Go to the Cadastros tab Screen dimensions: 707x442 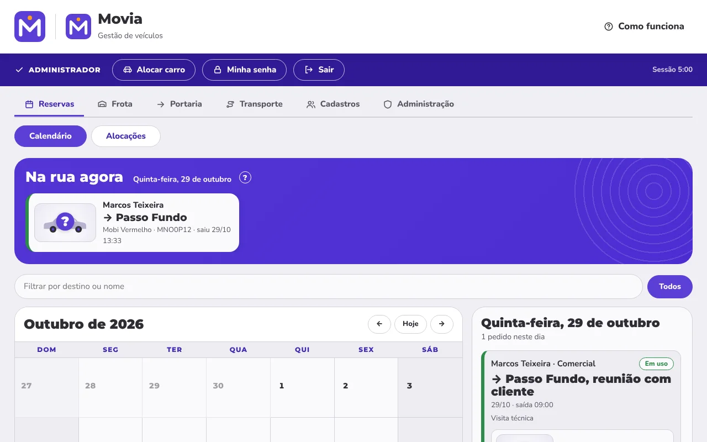click(333, 104)
